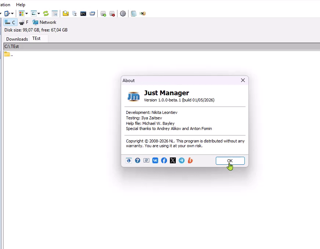Expand the picture view mode dropdown arrow
Screen dimensions: 320x249
(39, 14)
